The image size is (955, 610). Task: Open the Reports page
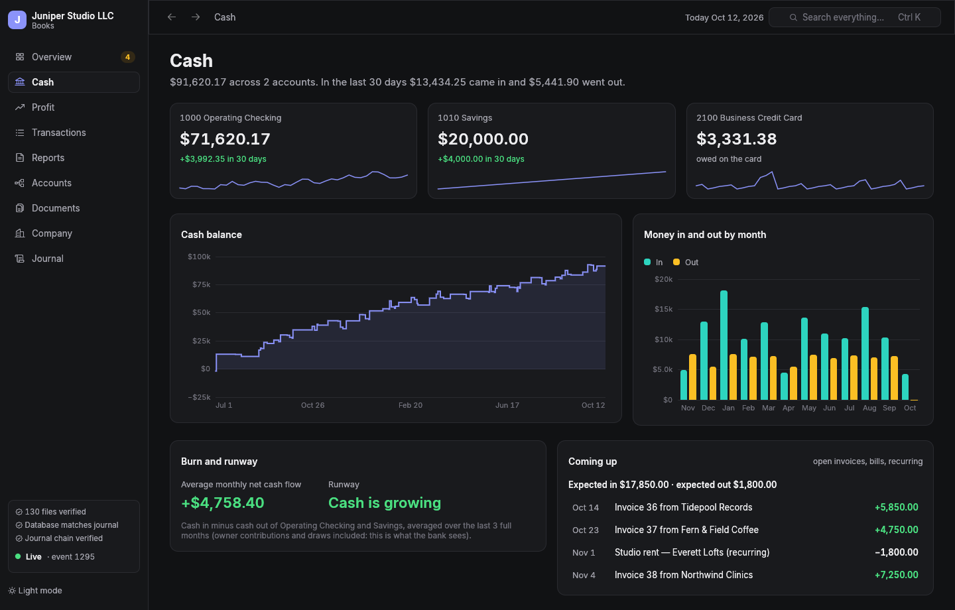[74, 158]
